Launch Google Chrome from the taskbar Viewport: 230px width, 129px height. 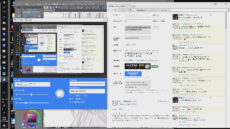click(4, 57)
